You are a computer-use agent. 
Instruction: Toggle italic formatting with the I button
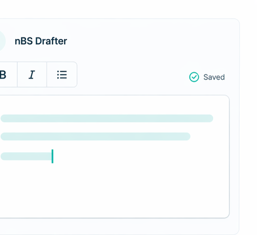click(32, 74)
